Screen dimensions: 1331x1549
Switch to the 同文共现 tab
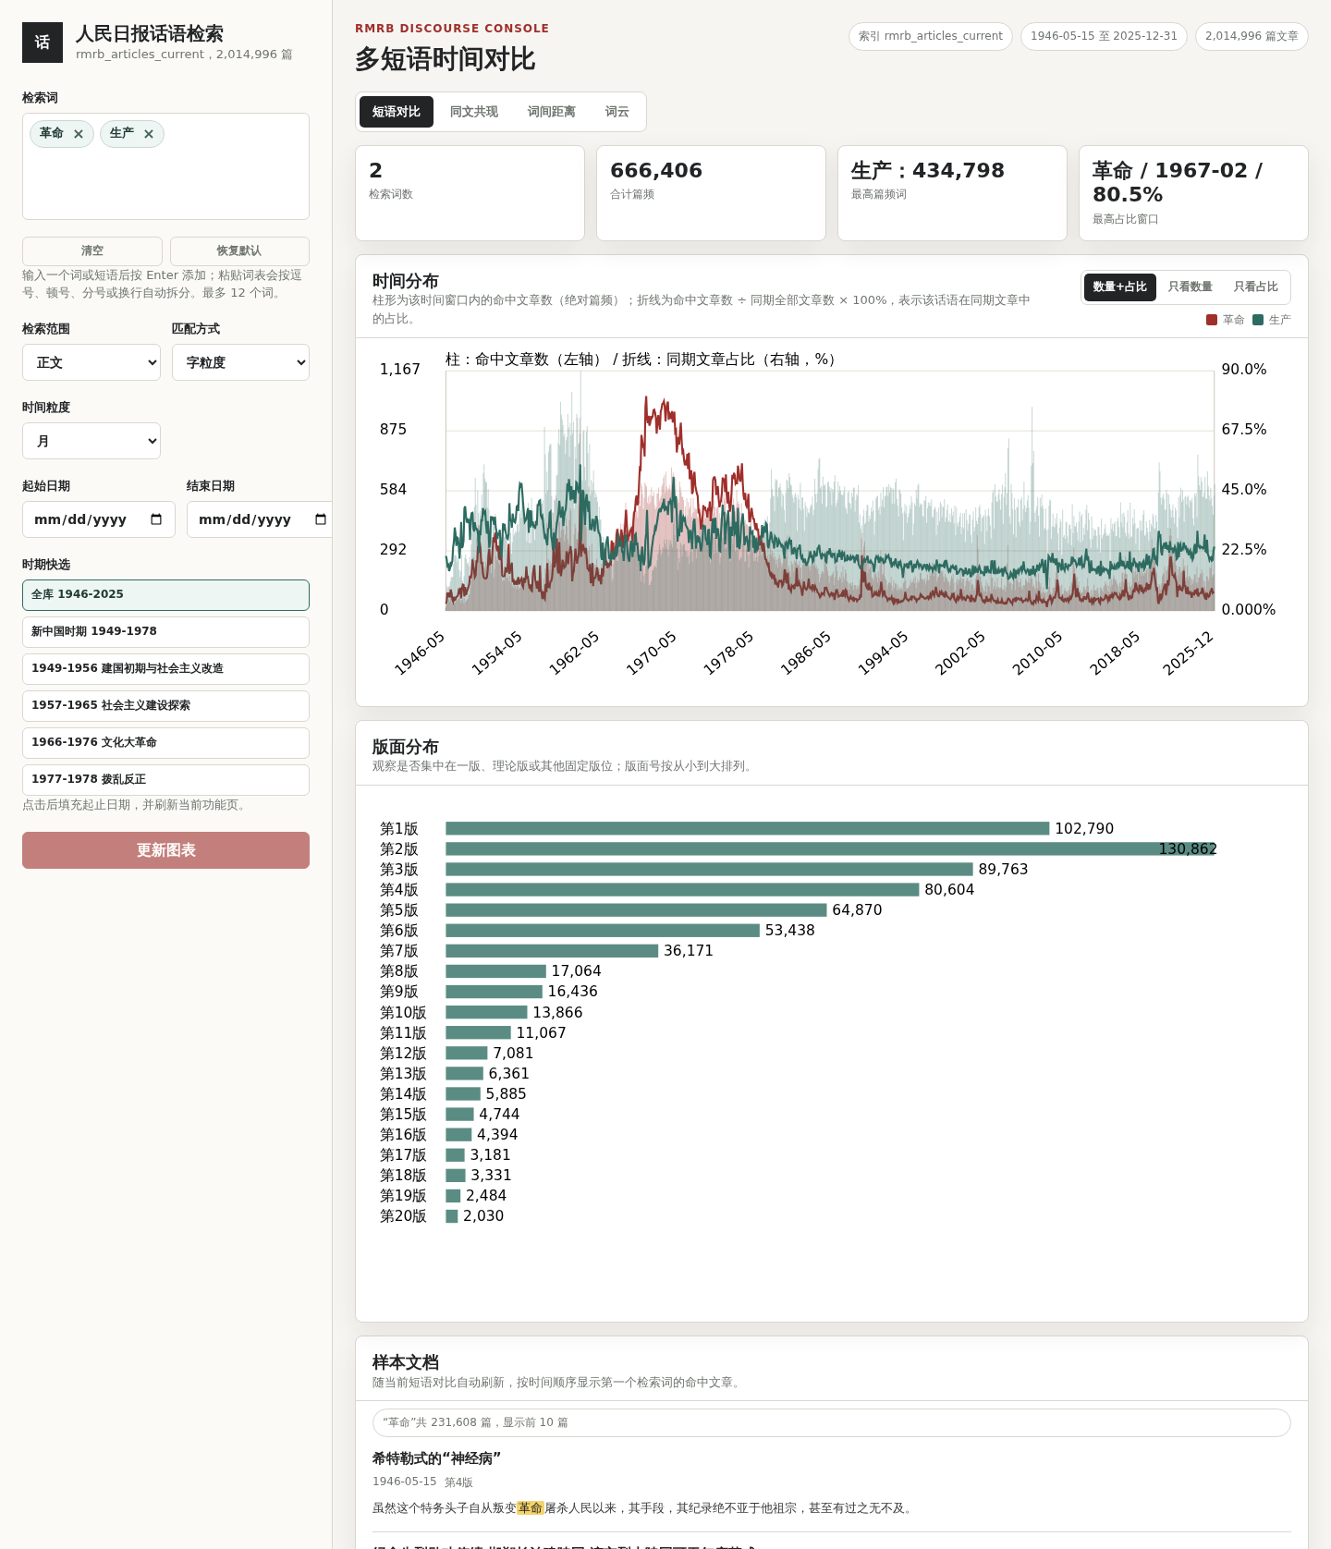coord(474,112)
